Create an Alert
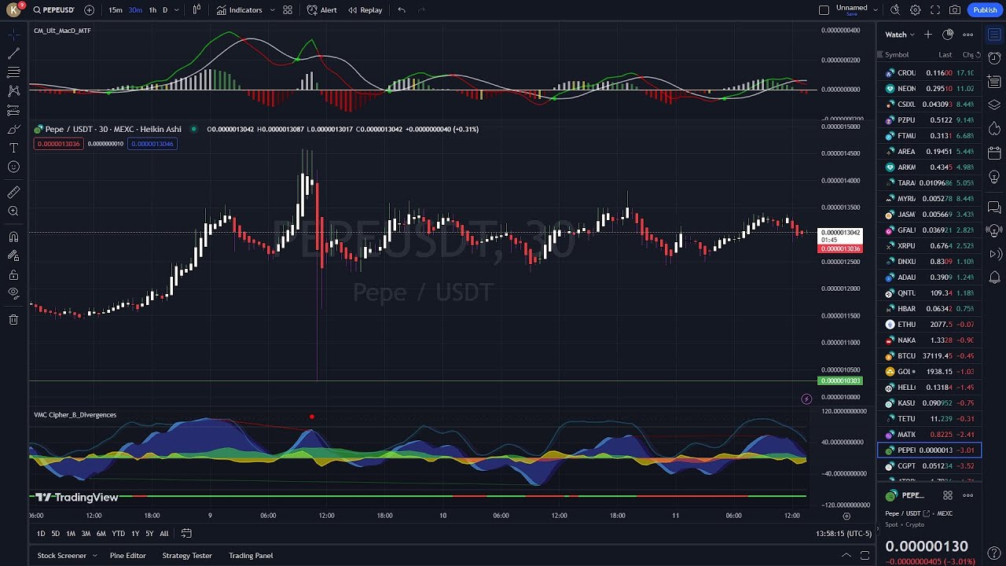The height and width of the screenshot is (566, 1006). coord(321,10)
